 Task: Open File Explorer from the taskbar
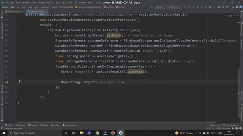[x=82, y=133]
